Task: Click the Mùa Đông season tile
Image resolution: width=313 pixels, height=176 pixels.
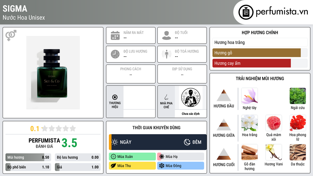Action: pyautogui.click(x=181, y=166)
